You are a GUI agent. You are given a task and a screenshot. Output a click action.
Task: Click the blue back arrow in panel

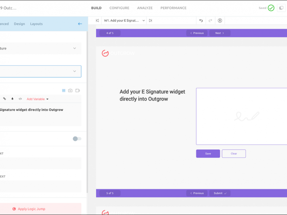tap(80, 24)
